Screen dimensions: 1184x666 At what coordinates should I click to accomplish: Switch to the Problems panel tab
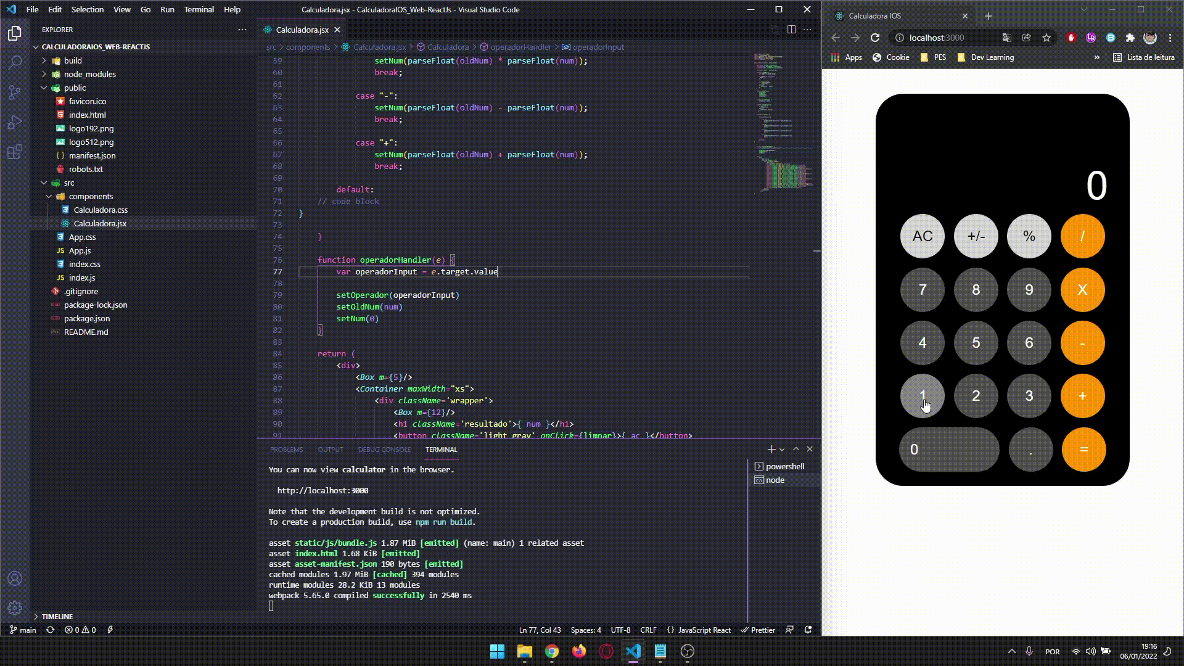tap(286, 450)
